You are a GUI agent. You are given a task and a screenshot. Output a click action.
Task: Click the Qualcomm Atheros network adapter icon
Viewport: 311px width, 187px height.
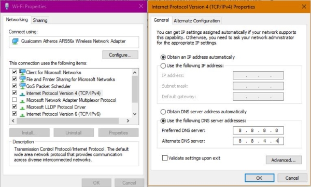[x=15, y=41]
